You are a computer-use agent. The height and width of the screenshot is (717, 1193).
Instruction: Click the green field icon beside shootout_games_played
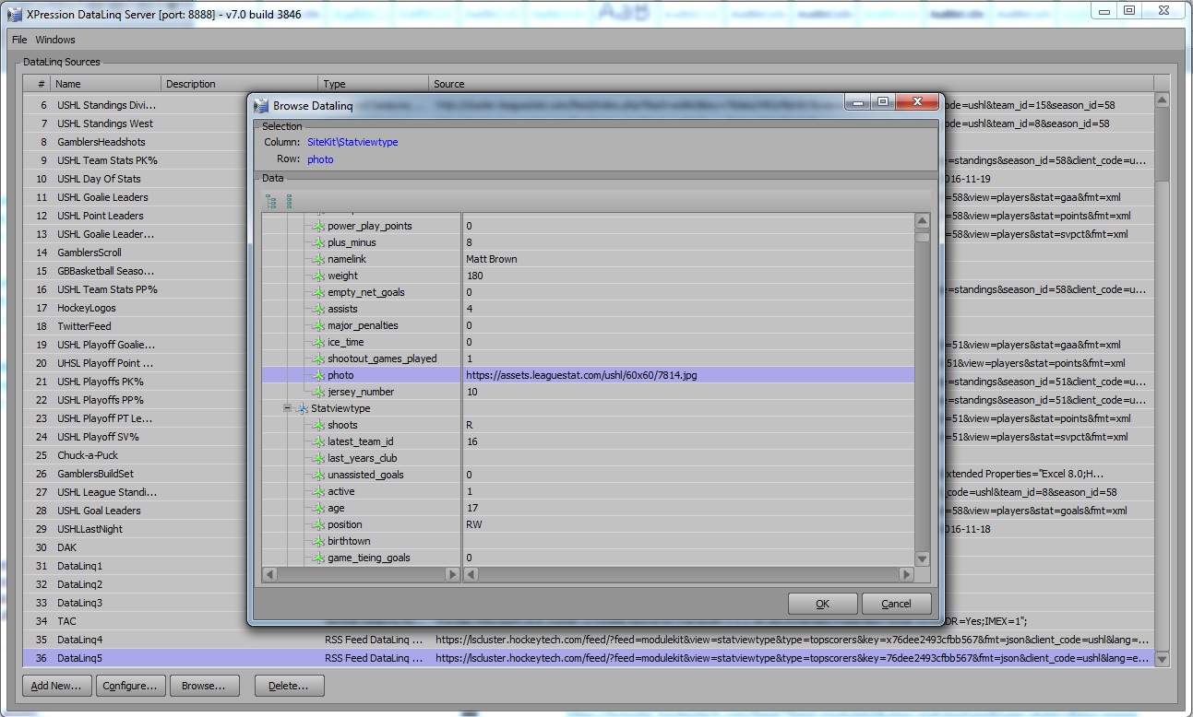(x=319, y=358)
